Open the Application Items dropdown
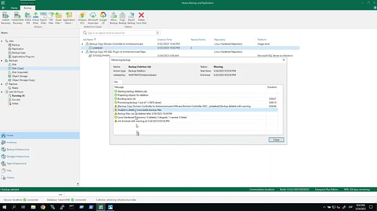 click(x=69, y=18)
